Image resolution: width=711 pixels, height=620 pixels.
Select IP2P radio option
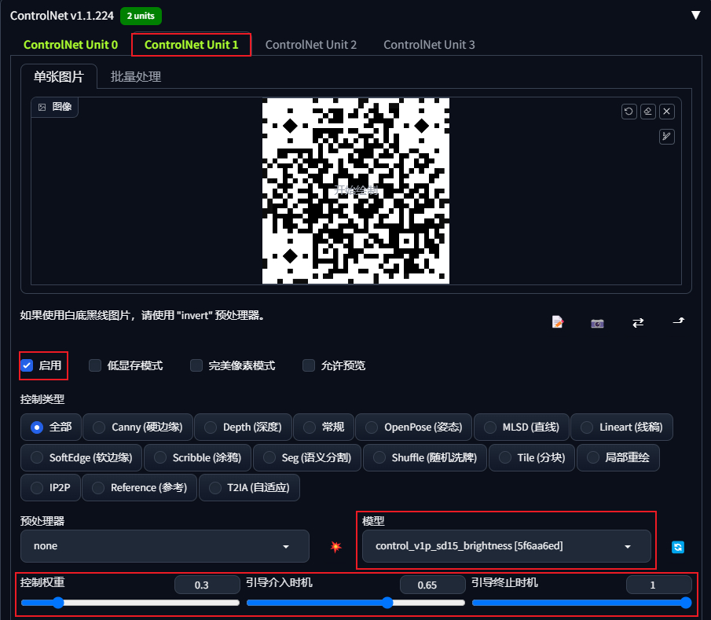[50, 487]
